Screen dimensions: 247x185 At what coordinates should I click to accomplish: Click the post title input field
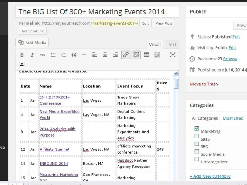(97, 12)
